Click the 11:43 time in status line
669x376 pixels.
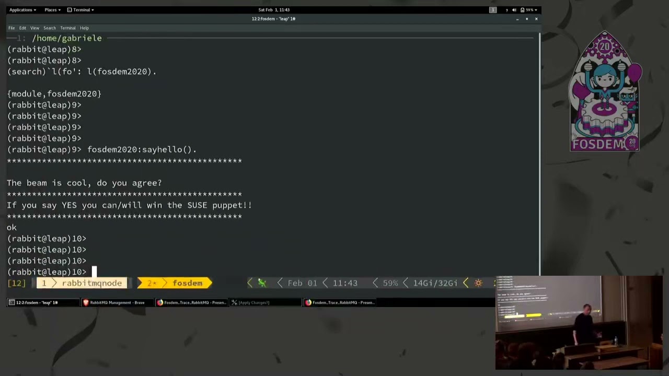point(345,283)
